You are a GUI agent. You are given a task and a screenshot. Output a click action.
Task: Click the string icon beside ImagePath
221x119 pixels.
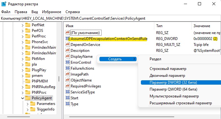(68, 74)
